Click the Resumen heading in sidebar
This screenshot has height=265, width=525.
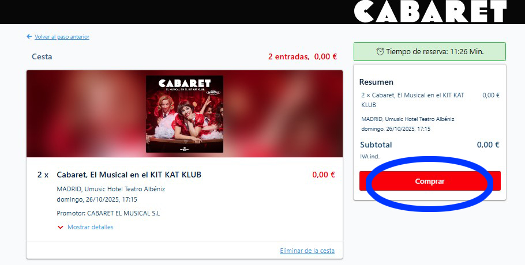pyautogui.click(x=376, y=82)
